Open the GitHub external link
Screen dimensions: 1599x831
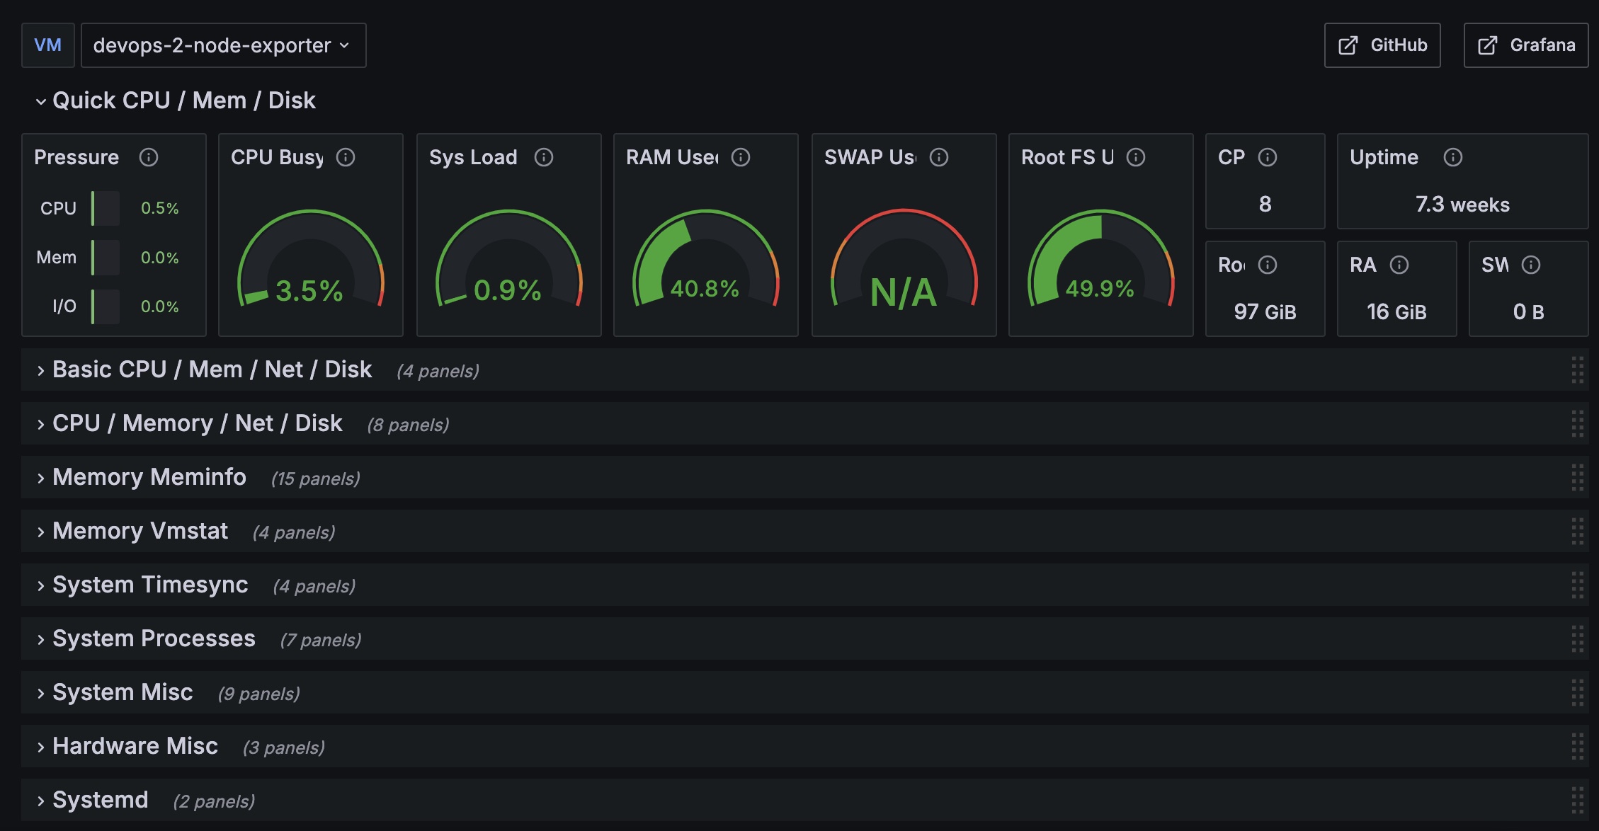tap(1382, 45)
